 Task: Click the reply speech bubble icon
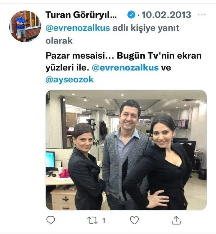(51, 220)
